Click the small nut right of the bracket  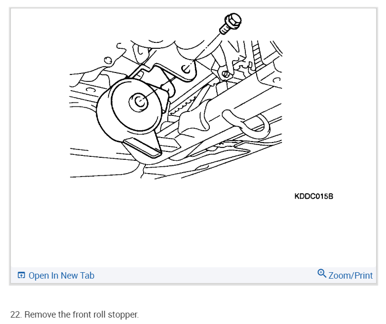point(226,74)
